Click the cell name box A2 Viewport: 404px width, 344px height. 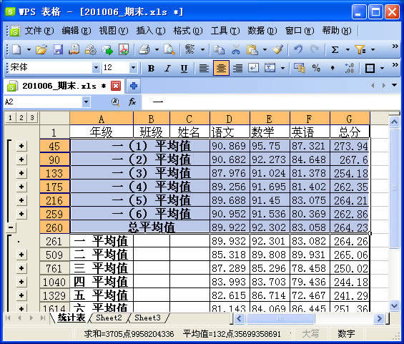[43, 102]
